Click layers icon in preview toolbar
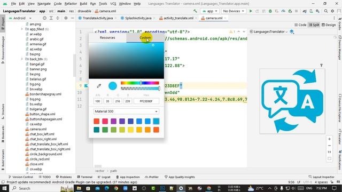342x192 pixels. pyautogui.click(x=292, y=32)
